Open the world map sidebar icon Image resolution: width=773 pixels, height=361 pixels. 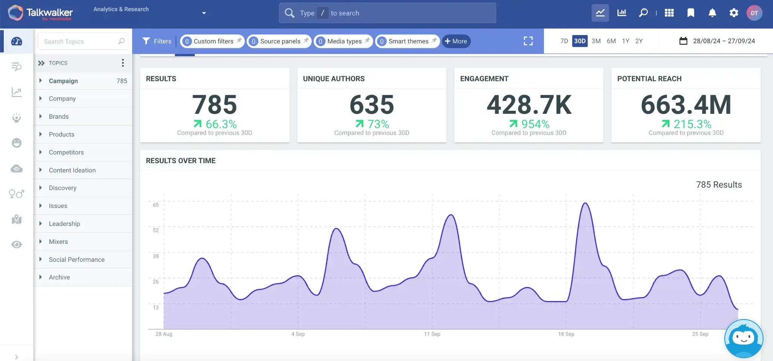click(17, 219)
